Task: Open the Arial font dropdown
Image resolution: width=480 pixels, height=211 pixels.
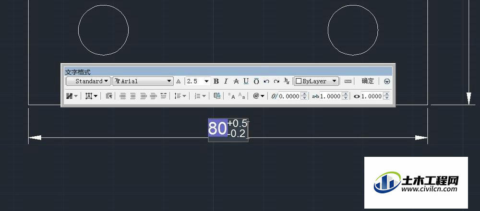Action: 143,82
